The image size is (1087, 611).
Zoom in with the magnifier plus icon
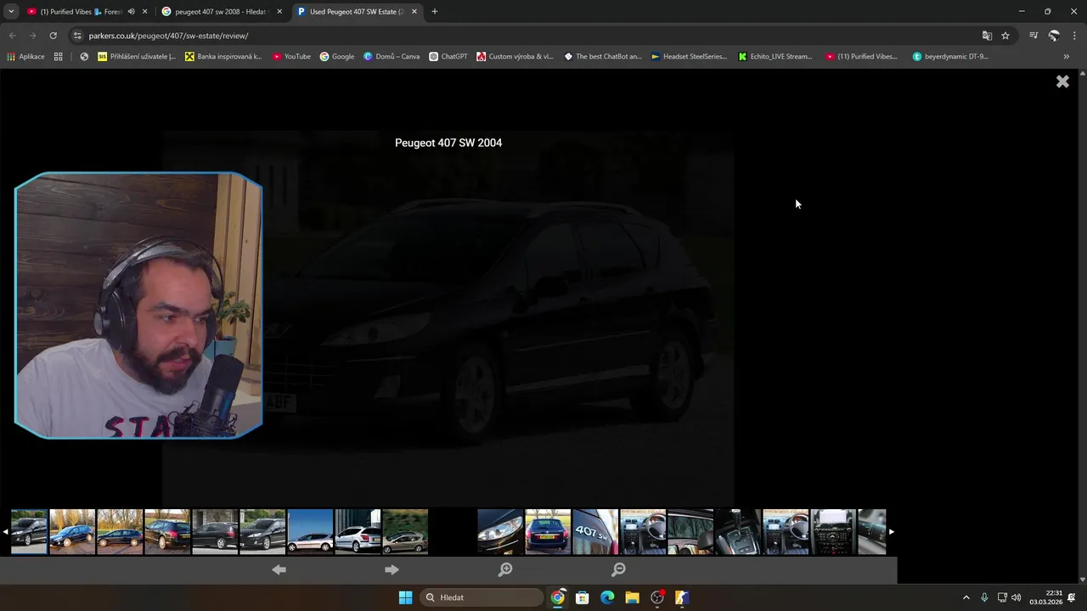click(x=505, y=569)
